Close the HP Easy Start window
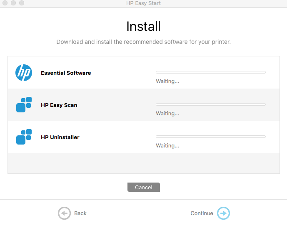This screenshot has width=287, height=226. [x=5, y=3]
